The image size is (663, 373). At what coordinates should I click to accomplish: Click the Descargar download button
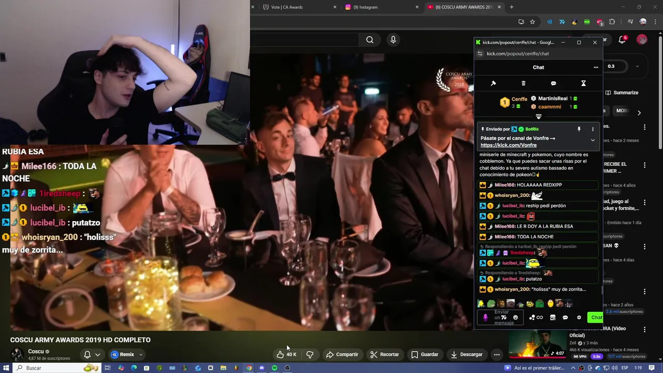tap(467, 354)
